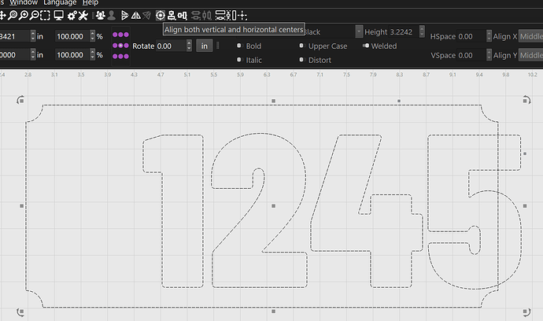543x321 pixels.
Task: Click the greyed Ungroup person icon
Action: pos(112,15)
